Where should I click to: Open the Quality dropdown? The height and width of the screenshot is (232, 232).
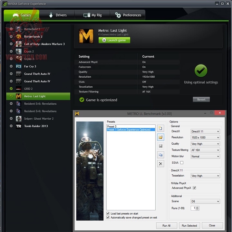205,144
